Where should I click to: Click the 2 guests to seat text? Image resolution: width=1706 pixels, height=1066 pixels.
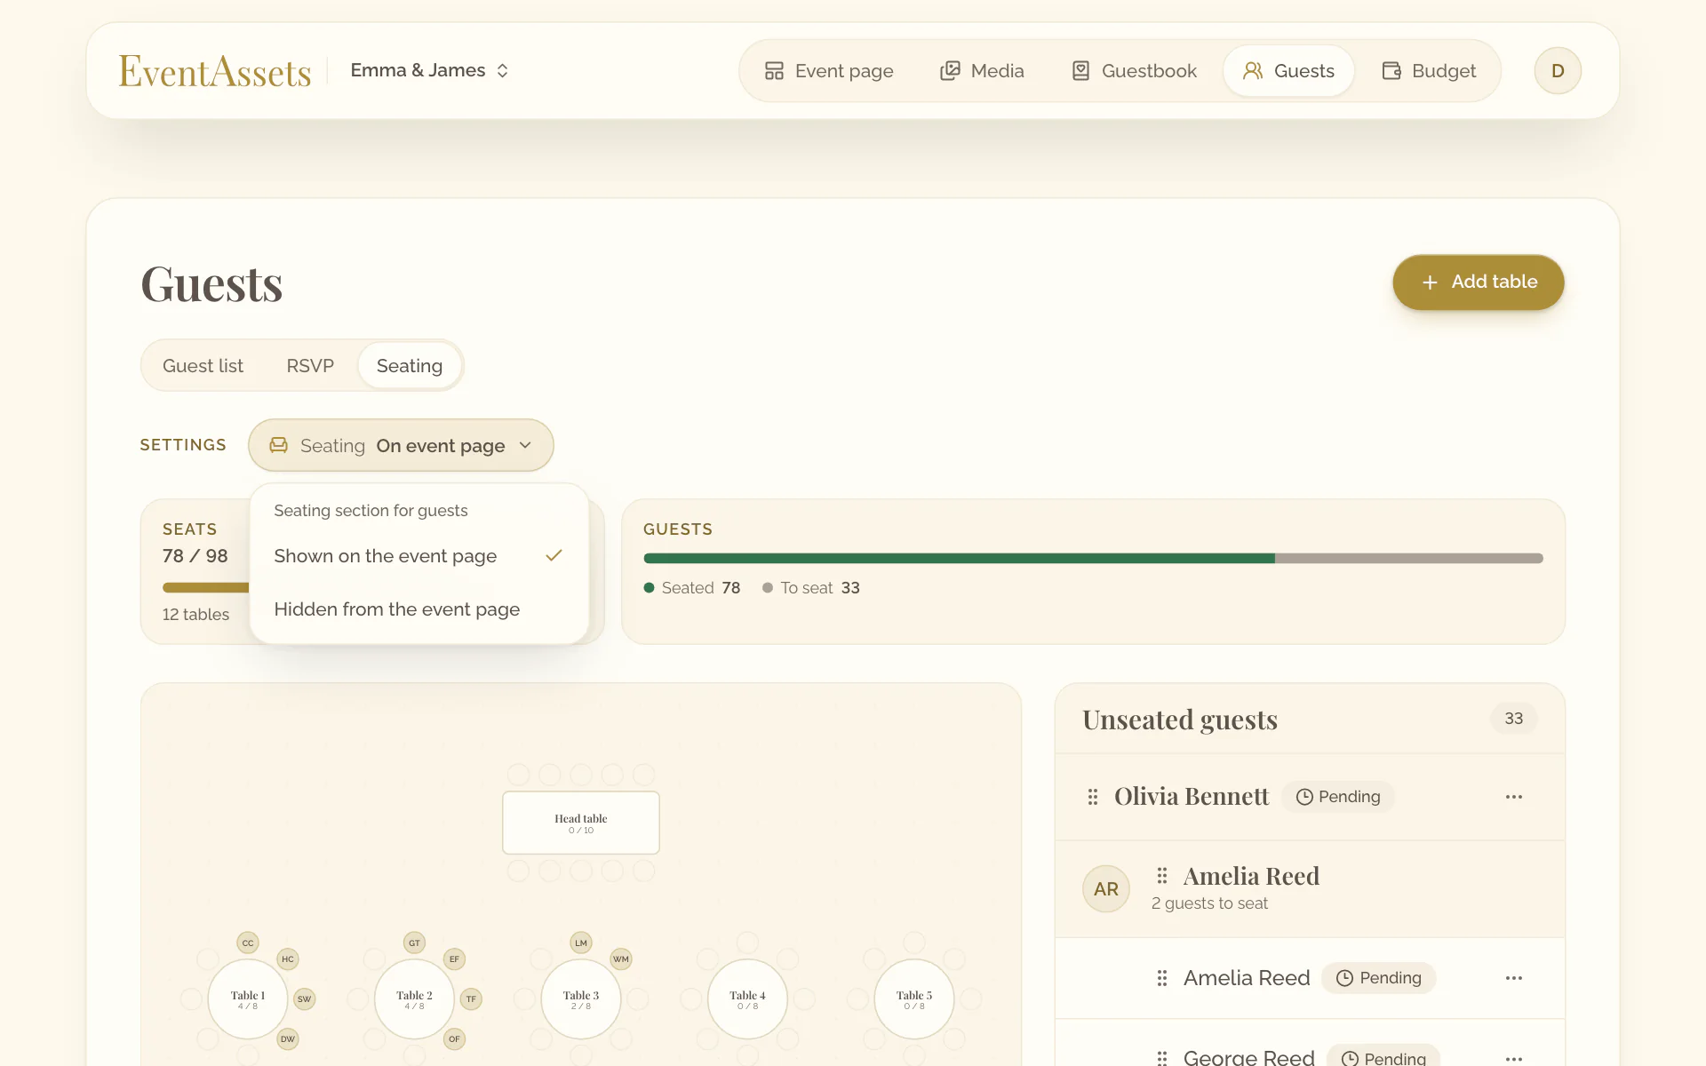[1209, 903]
